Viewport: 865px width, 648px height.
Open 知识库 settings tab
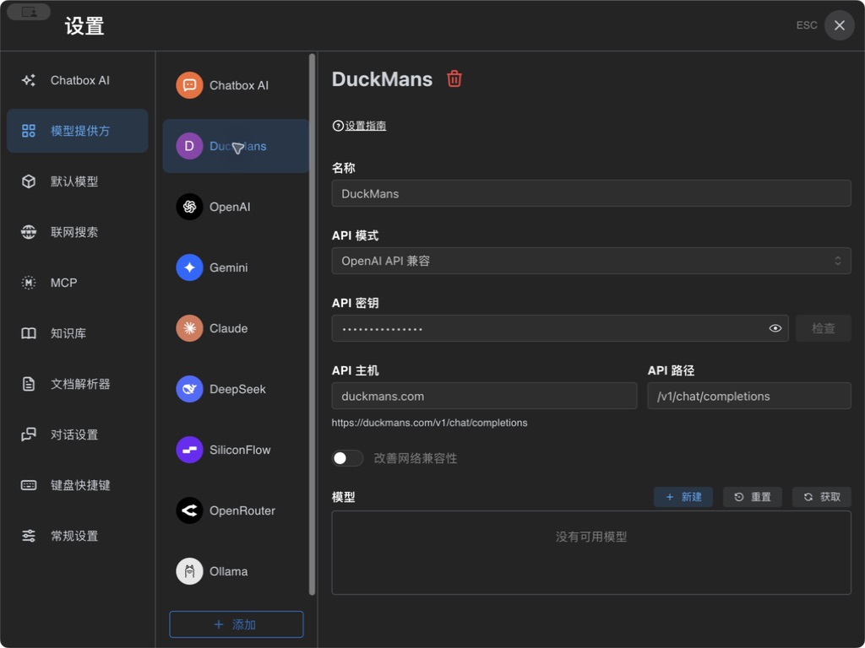click(x=77, y=333)
